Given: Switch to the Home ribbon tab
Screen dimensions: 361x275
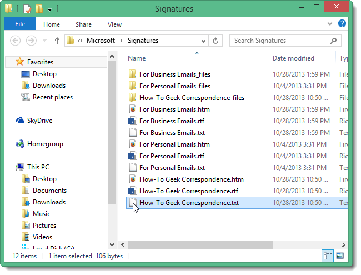Looking at the screenshot, I should click(x=52, y=24).
